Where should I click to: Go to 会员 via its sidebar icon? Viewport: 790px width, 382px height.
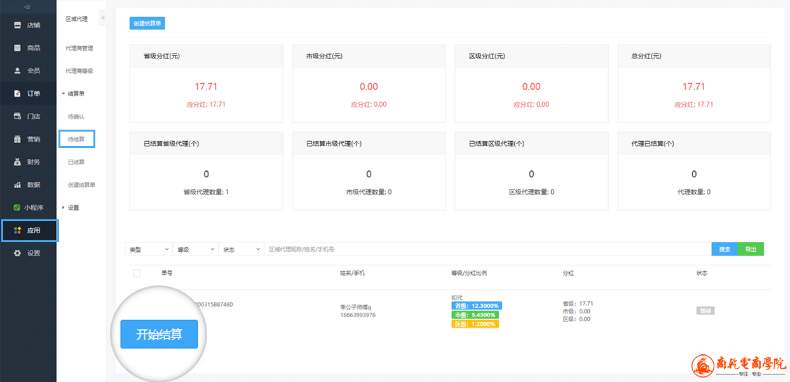(x=18, y=71)
